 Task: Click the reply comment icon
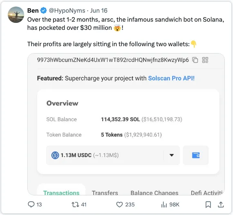click(31, 204)
